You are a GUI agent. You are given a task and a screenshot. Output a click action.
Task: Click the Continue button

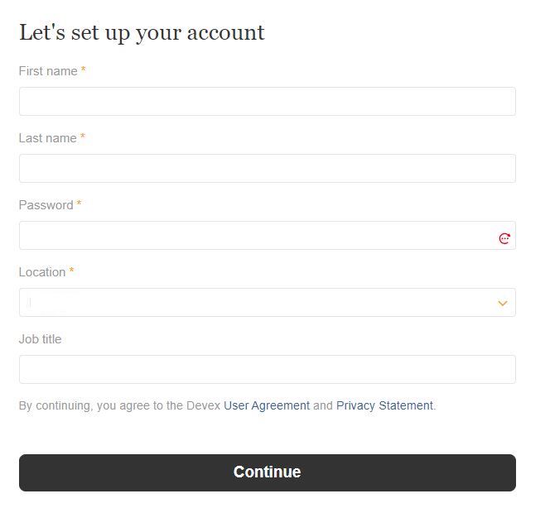click(268, 472)
